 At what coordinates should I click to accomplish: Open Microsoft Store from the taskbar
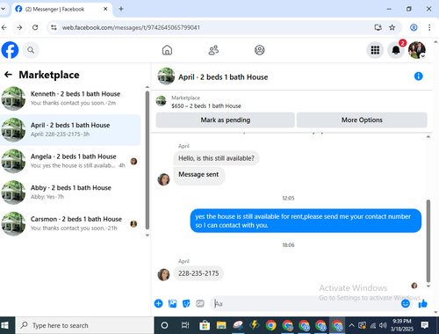click(x=205, y=325)
